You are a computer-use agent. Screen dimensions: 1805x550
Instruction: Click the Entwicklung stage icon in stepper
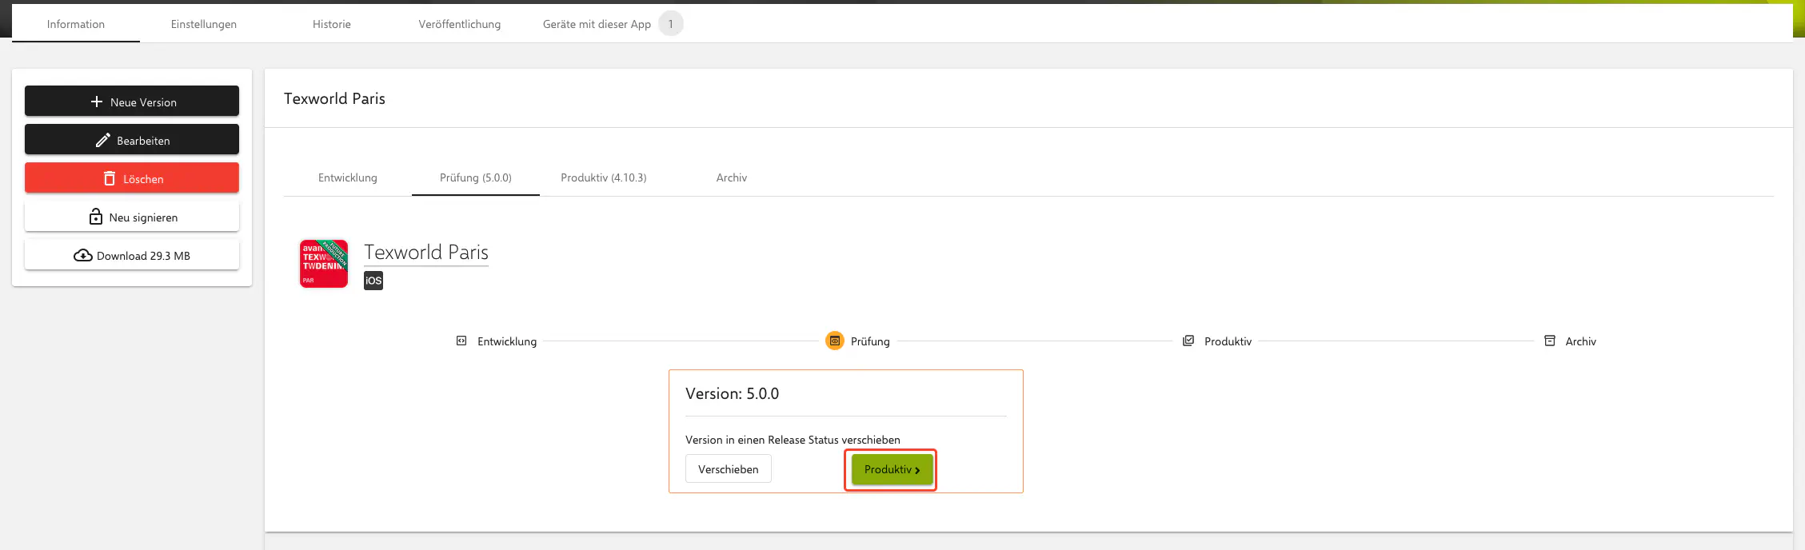[x=461, y=341]
